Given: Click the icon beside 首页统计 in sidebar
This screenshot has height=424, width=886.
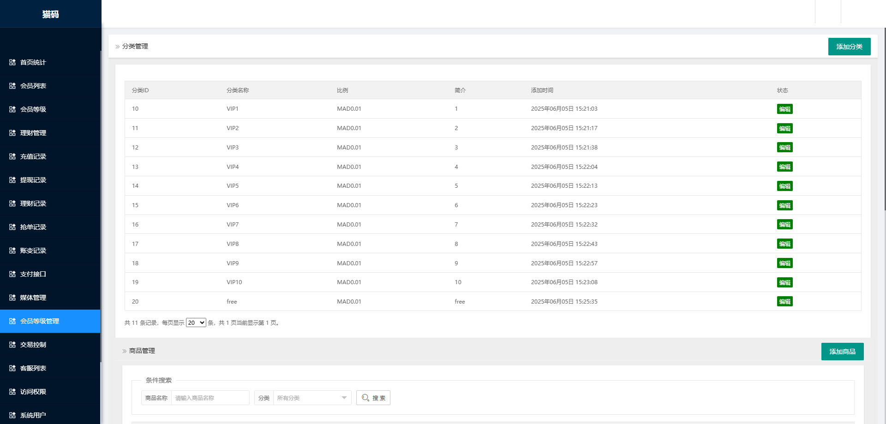Looking at the screenshot, I should (12, 62).
